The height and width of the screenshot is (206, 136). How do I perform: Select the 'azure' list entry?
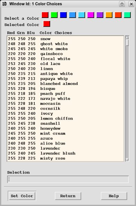click(65, 139)
